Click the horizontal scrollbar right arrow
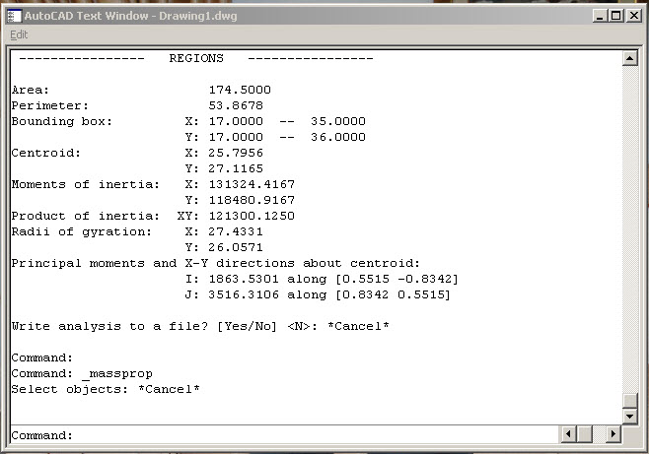 click(x=613, y=434)
